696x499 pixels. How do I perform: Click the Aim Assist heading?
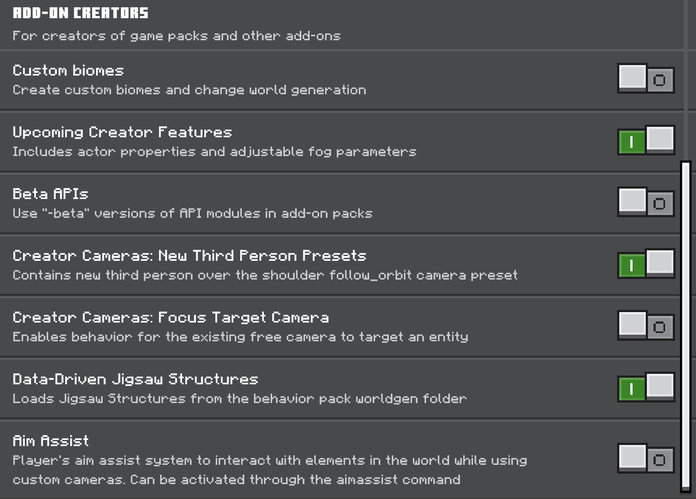point(51,441)
